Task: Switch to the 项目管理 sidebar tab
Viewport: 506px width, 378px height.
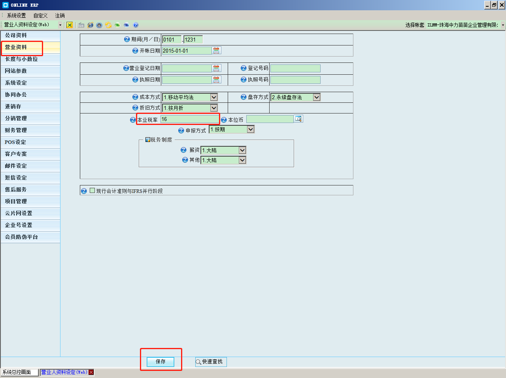Action: click(x=30, y=202)
